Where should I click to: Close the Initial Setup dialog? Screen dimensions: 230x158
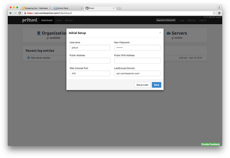click(160, 33)
